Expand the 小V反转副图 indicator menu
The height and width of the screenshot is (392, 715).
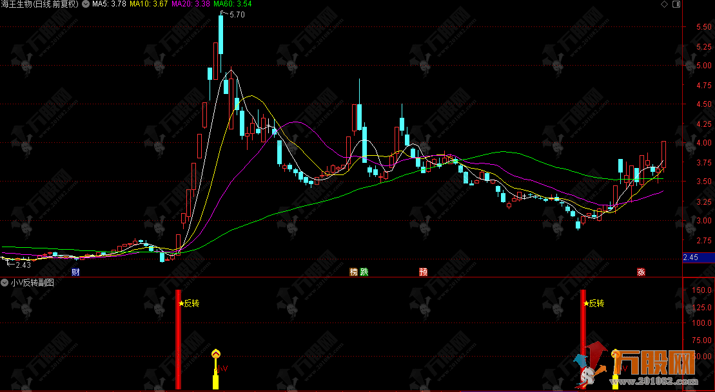coord(5,282)
